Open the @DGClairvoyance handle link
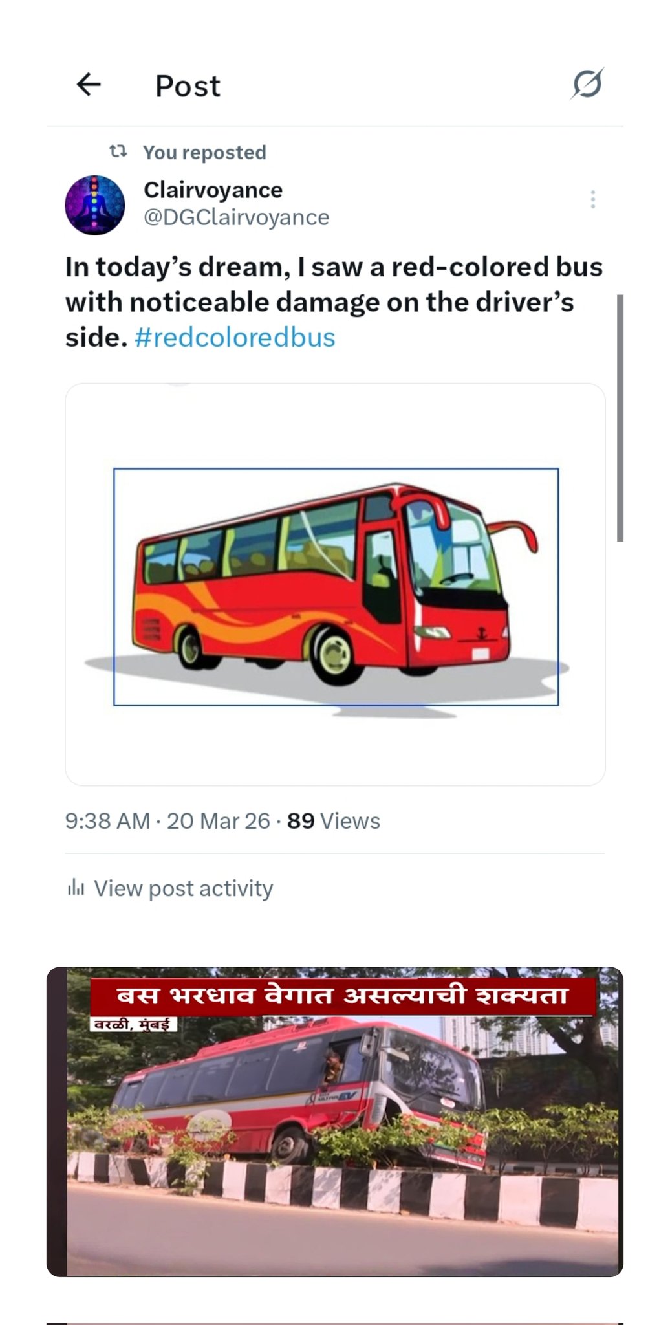 click(x=236, y=217)
